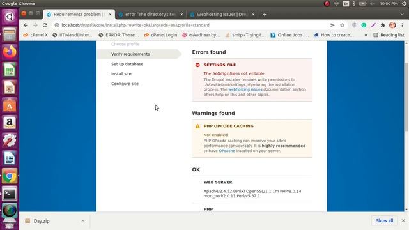409x230 pixels.
Task: Expand the tab search dropdown arrow
Action: [402, 14]
